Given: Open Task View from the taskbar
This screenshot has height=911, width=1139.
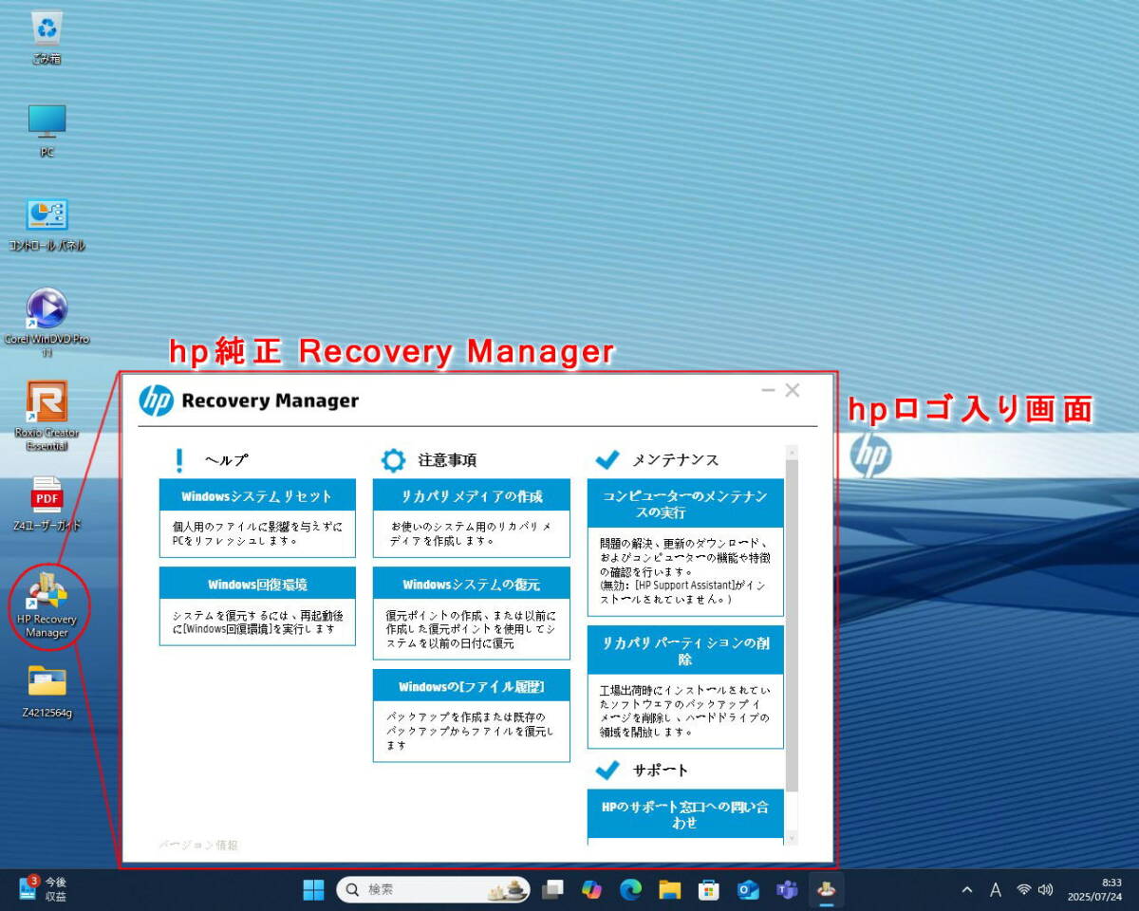Looking at the screenshot, I should [552, 889].
